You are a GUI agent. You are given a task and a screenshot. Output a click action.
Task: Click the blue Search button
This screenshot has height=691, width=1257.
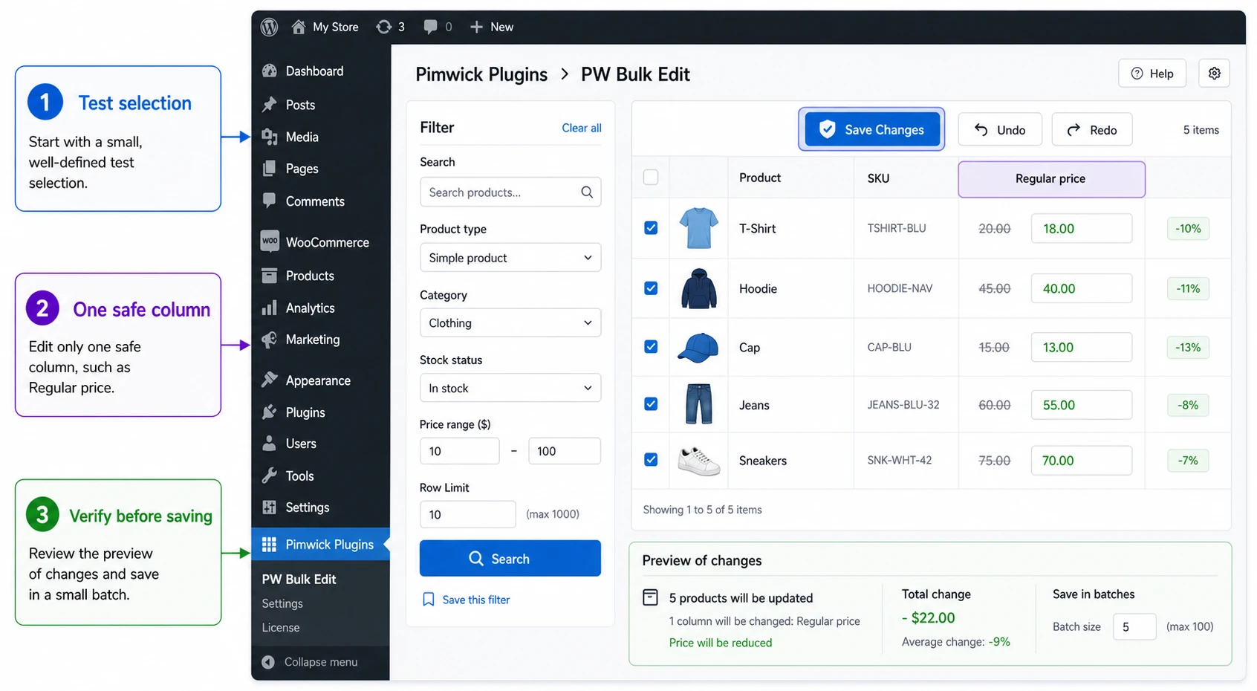(510, 558)
